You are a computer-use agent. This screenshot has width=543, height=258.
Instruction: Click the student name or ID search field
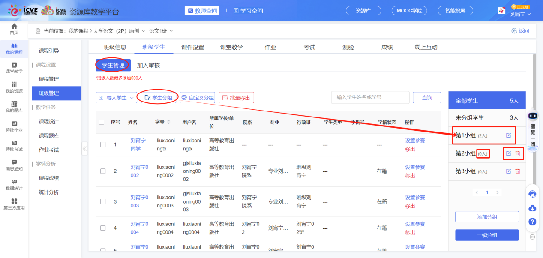(370, 97)
